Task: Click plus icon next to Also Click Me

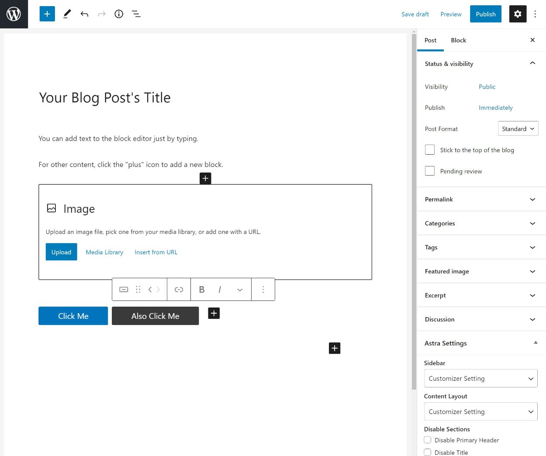Action: point(214,313)
